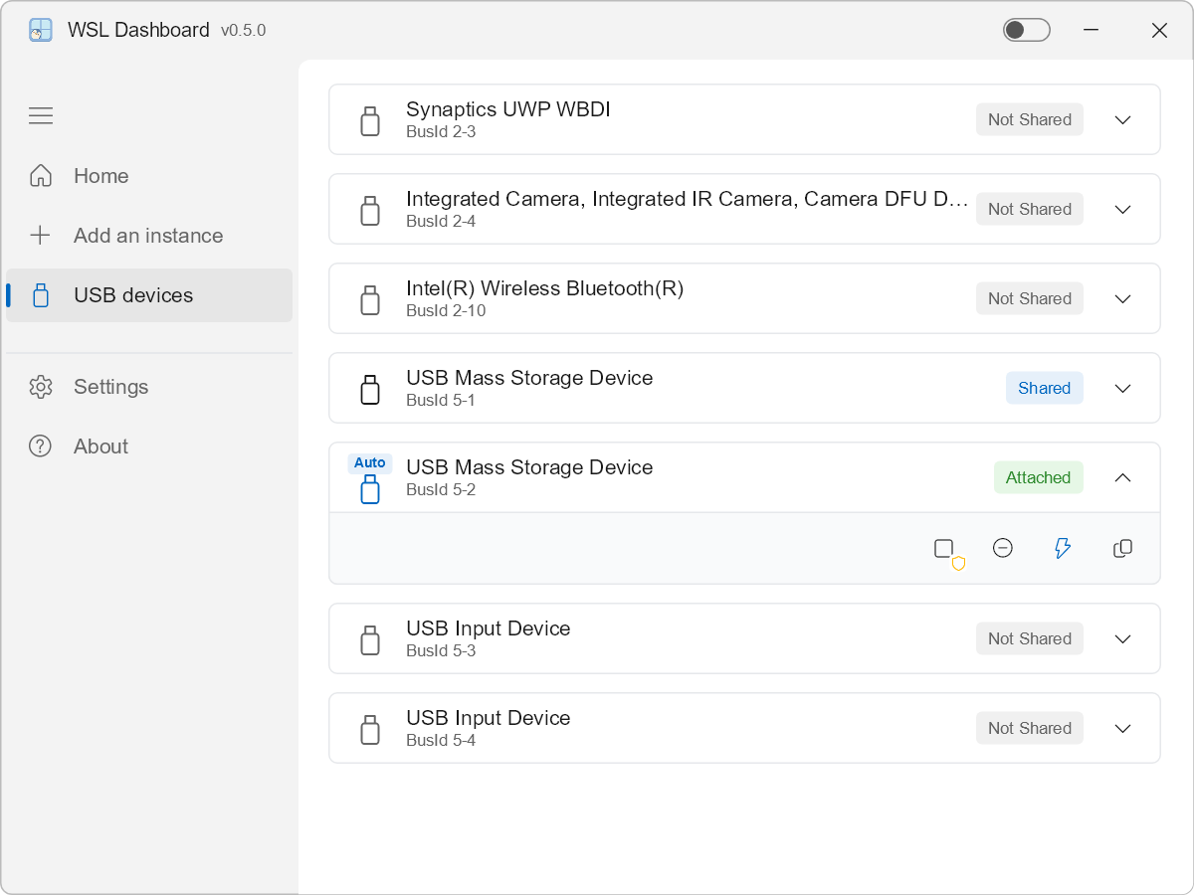The image size is (1194, 895).
Task: Toggle the dark mode switch in title bar
Action: (1027, 30)
